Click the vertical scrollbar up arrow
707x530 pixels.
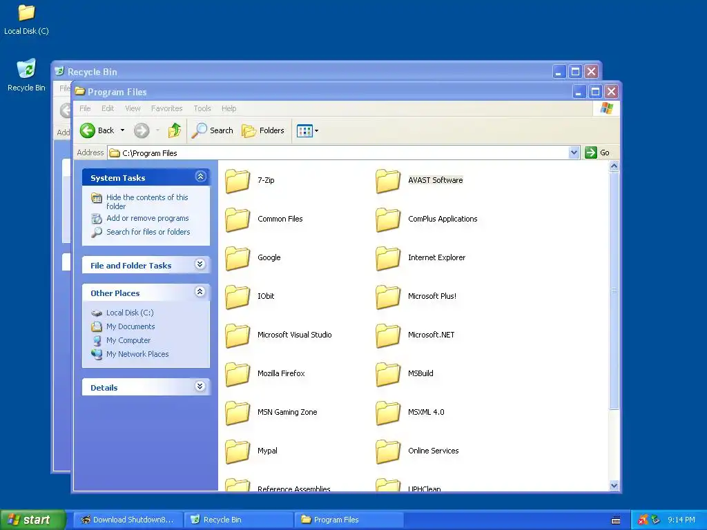(x=614, y=166)
